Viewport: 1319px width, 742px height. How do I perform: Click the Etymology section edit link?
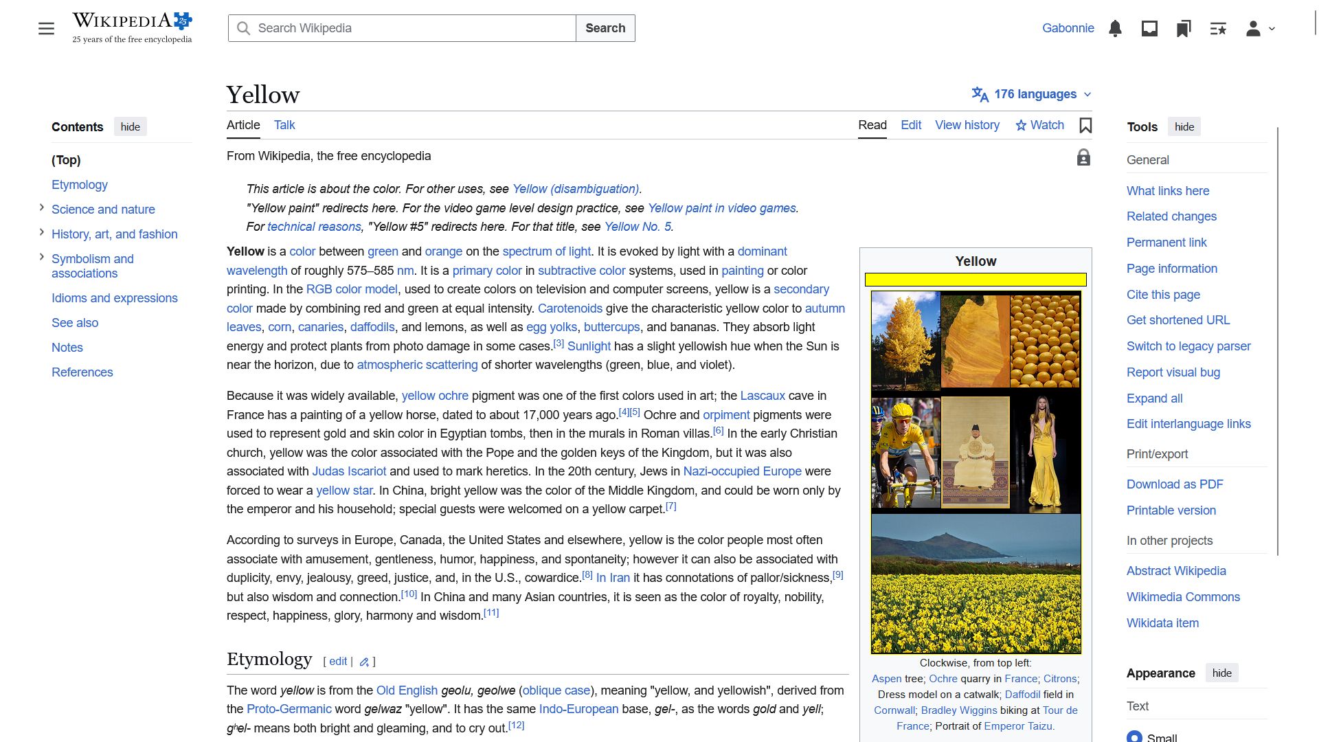click(x=338, y=662)
